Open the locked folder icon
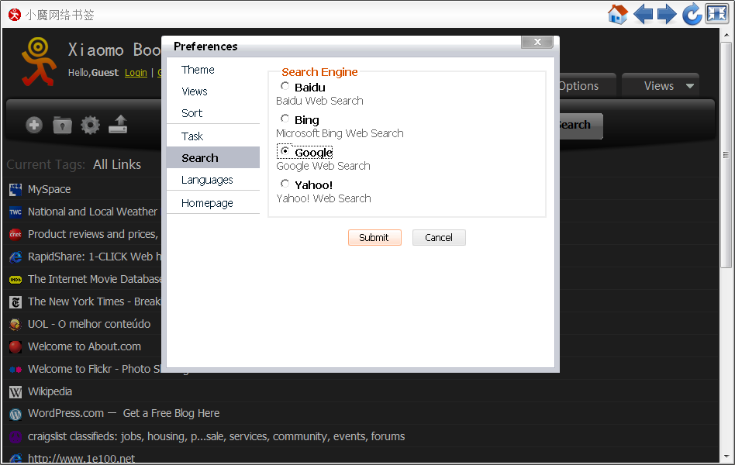This screenshot has height=465, width=735. tap(62, 125)
